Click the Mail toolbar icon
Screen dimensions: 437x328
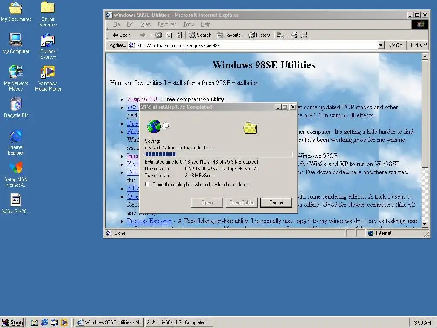pyautogui.click(x=281, y=35)
